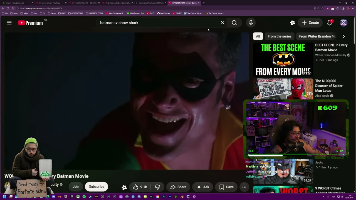Start voice search with the microphone
Viewport: 356px width, 200px height.
(251, 23)
